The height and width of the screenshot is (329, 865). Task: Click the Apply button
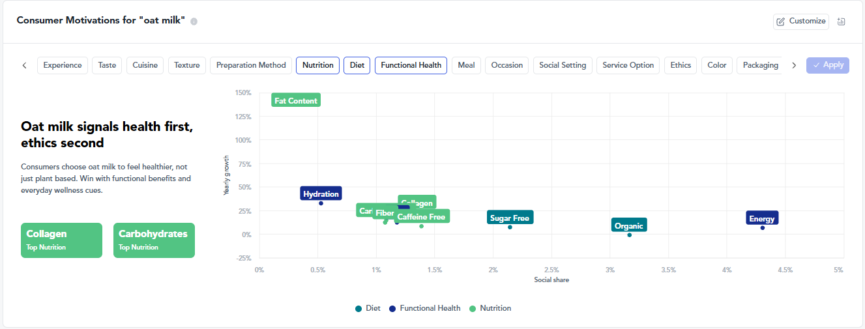click(828, 65)
